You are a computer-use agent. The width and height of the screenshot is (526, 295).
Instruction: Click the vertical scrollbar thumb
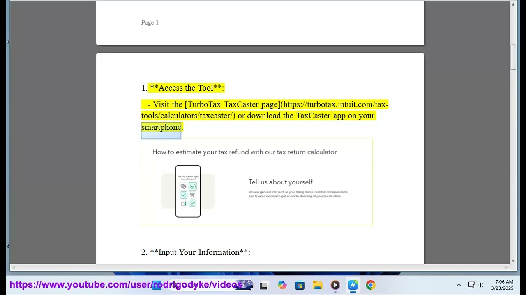tap(513, 57)
